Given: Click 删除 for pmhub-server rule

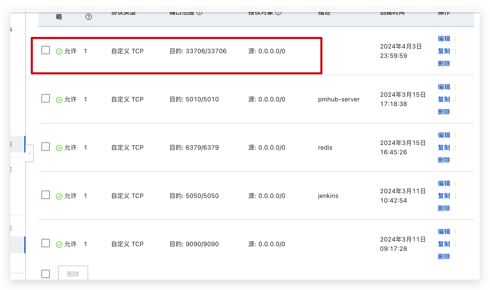Looking at the screenshot, I should point(444,112).
